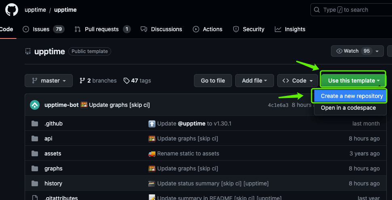This screenshot has width=392, height=200.
Task: Click the Issues circle-dot icon
Action: coord(26,29)
